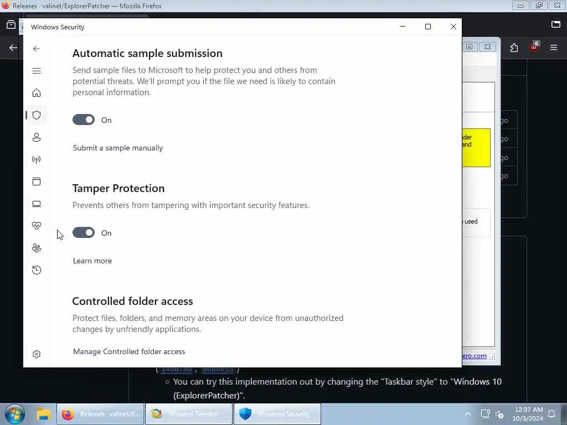
Task: Open App & browser control icon
Action: tap(36, 182)
